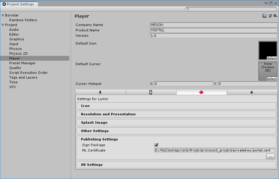This screenshot has width=279, height=179.
Task: Open Tags and Layers settings
Action: point(23,77)
